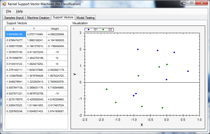
Task: Click the rightmost blue point in the chart
Action: coord(188,71)
